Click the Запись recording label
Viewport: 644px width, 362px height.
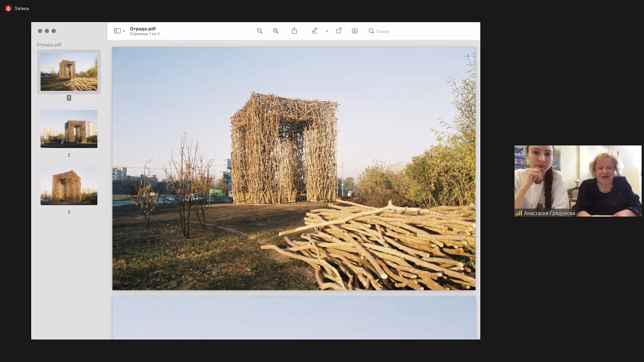pos(22,9)
